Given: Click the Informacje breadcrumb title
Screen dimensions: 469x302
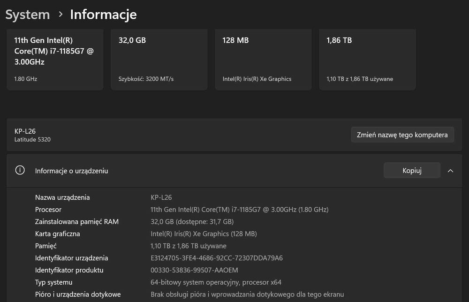Looking at the screenshot, I should point(103,15).
